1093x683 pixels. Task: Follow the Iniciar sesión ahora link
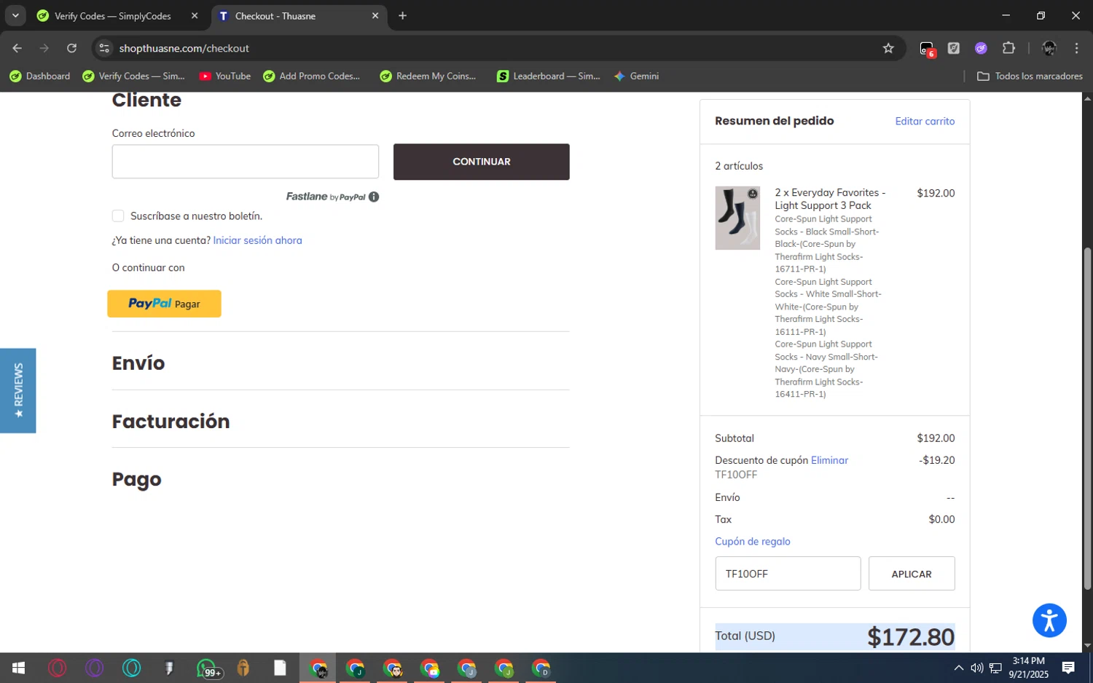click(x=257, y=240)
